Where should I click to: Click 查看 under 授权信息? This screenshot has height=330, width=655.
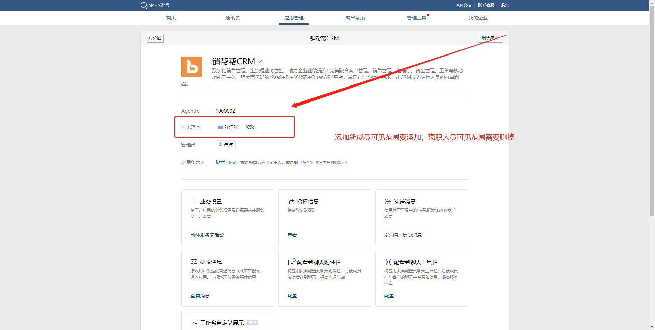point(292,235)
